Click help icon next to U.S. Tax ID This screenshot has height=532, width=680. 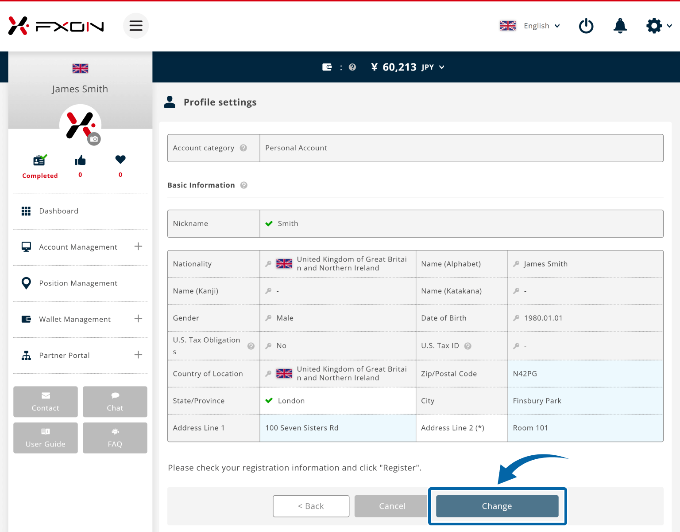click(468, 346)
